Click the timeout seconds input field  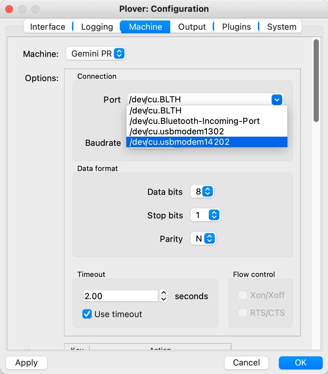[121, 296]
